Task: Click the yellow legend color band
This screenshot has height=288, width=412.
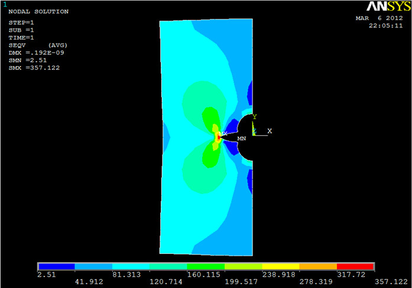Action: coord(281,267)
